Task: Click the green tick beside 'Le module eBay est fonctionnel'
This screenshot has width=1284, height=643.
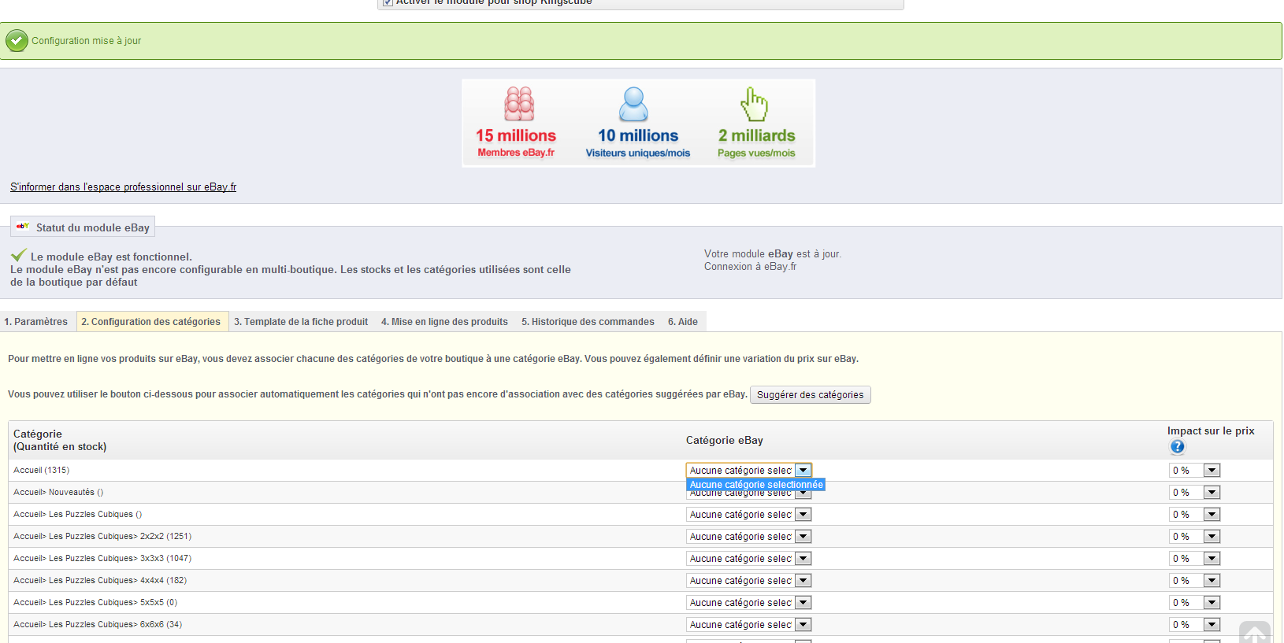Action: tap(19, 255)
